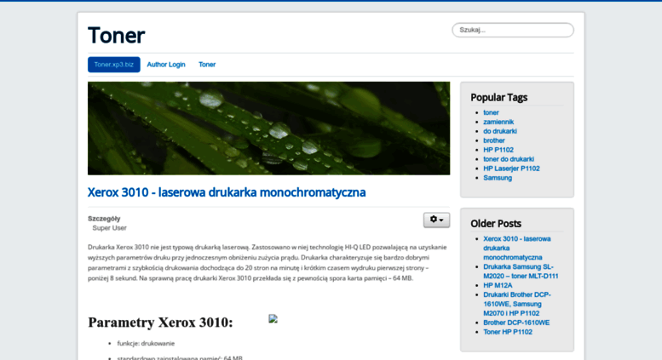The image size is (662, 360).
Task: Open older post Drukarka Samsung SL-M2020
Action: tap(521, 271)
